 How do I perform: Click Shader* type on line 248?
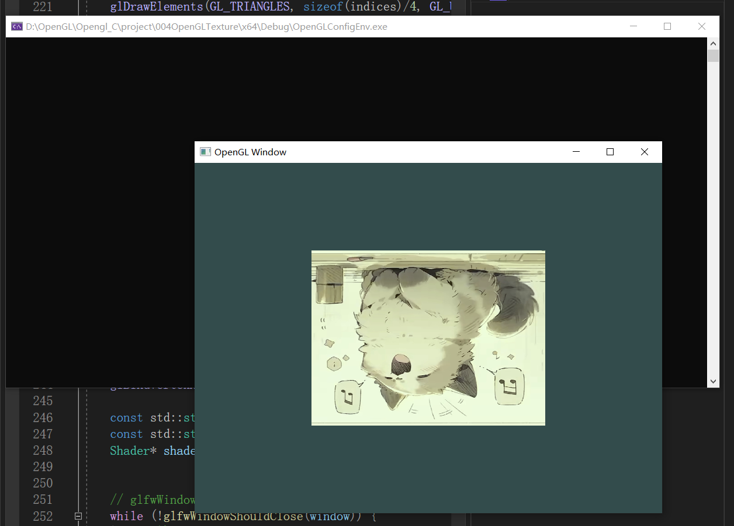[134, 450]
